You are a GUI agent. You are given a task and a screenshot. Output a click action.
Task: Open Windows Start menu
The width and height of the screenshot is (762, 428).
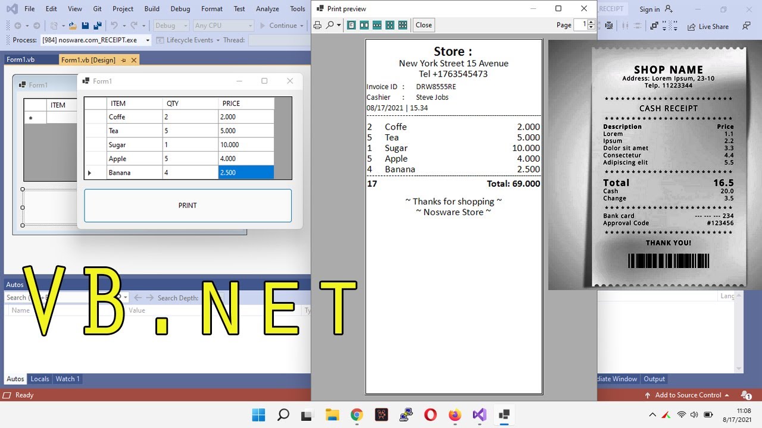[258, 415]
